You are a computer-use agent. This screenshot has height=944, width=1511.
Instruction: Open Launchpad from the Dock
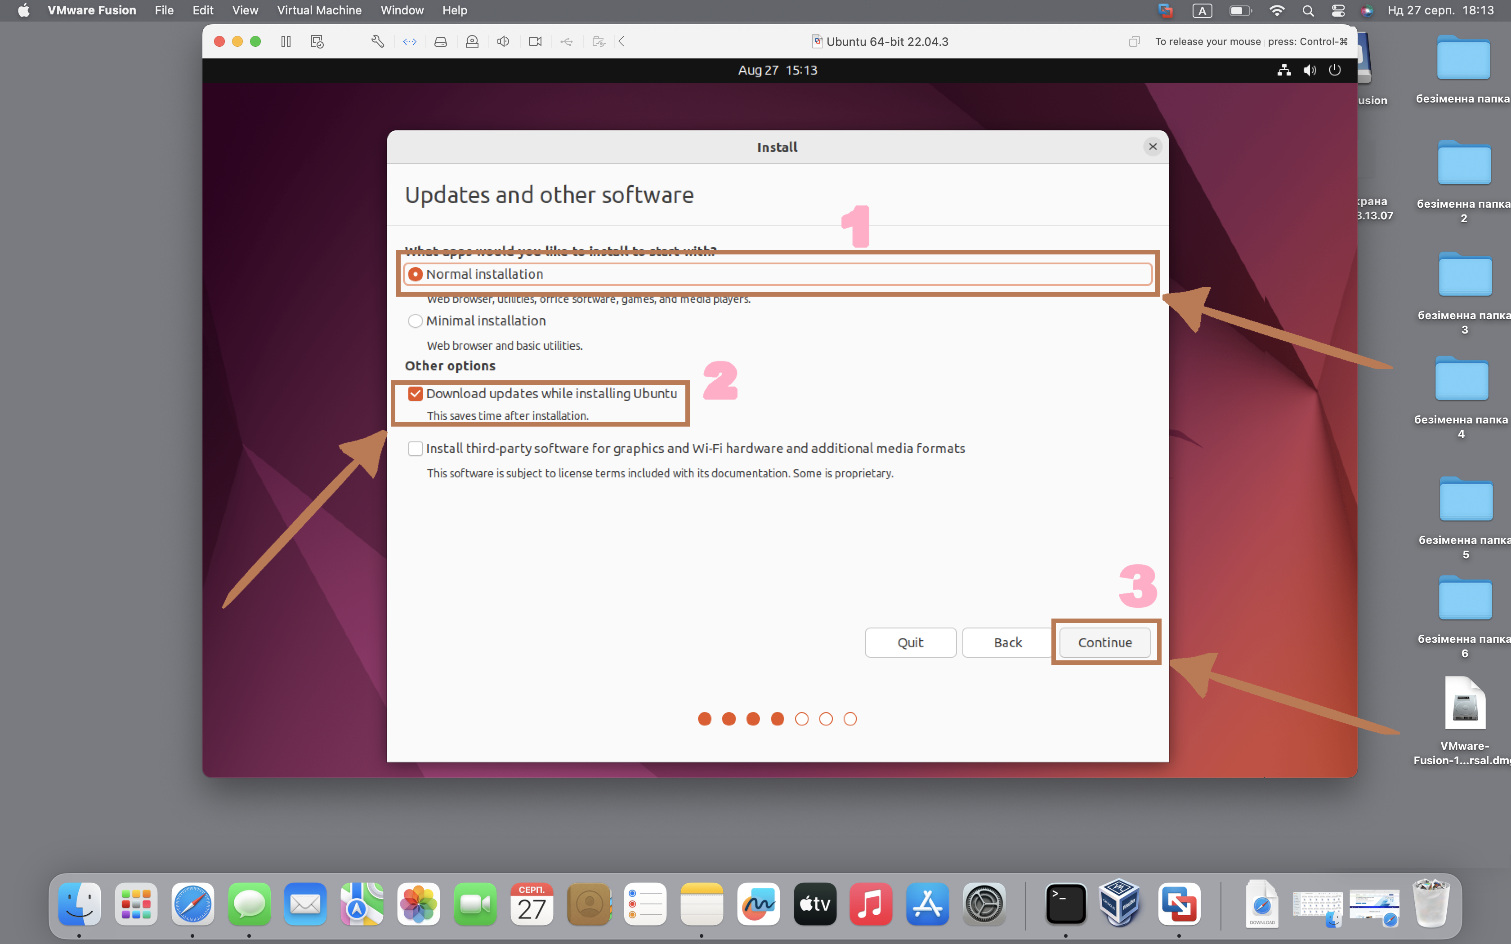(136, 904)
